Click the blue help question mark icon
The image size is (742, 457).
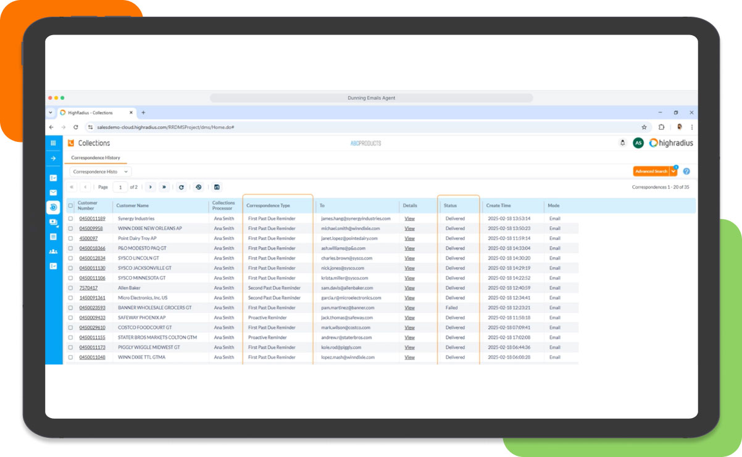coord(686,171)
